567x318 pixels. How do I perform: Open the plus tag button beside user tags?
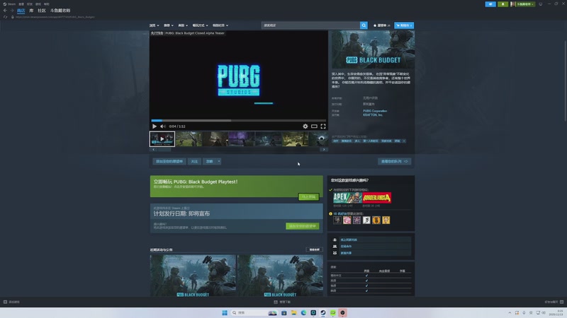[x=404, y=141]
